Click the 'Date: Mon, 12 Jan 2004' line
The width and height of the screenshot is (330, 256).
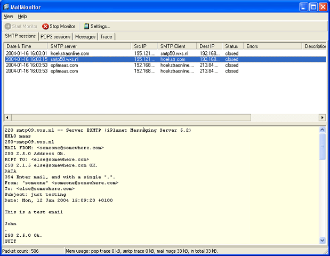(59, 200)
